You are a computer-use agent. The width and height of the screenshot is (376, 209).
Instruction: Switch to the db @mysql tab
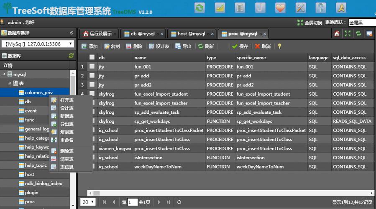143,34
